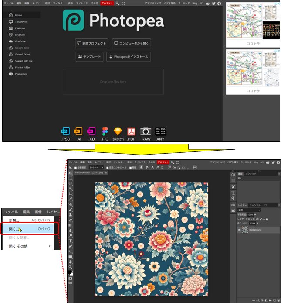Click the export download icon in options bar
The image size is (281, 303).
point(141,168)
